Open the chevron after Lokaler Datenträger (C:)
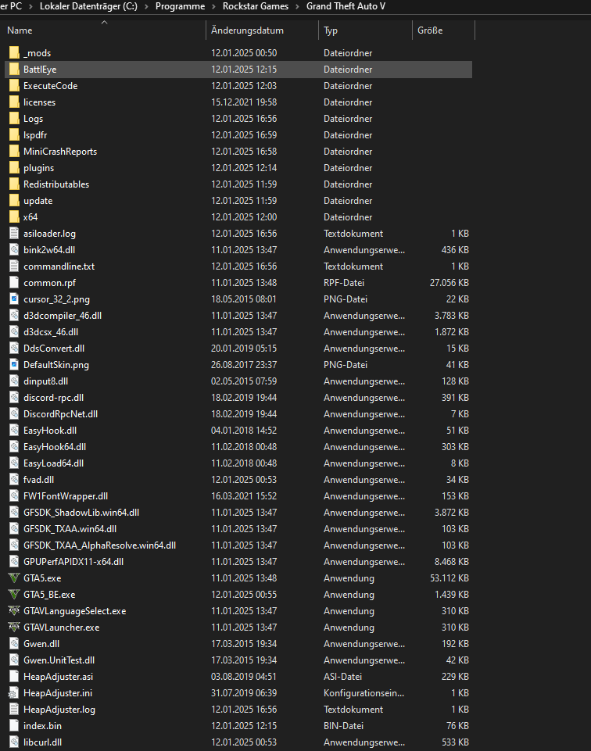Viewport: 591px width, 751px height. [x=146, y=7]
